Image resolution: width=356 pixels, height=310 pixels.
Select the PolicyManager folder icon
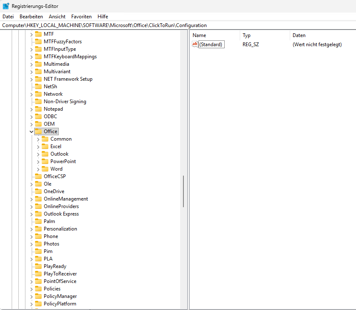coord(38,296)
